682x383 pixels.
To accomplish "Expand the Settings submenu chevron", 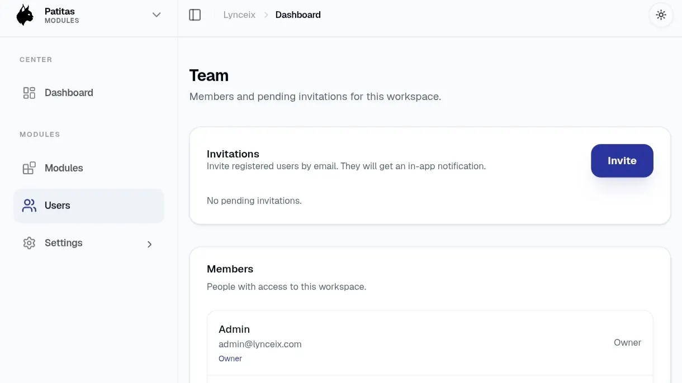I will coord(149,244).
